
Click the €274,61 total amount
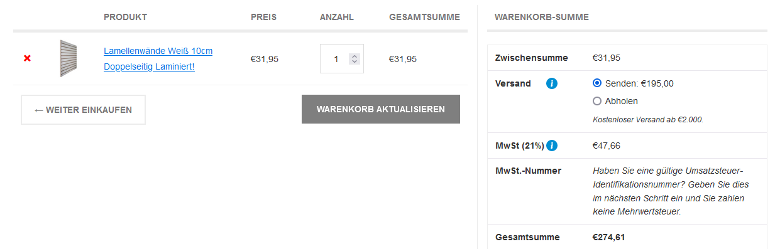tap(609, 237)
